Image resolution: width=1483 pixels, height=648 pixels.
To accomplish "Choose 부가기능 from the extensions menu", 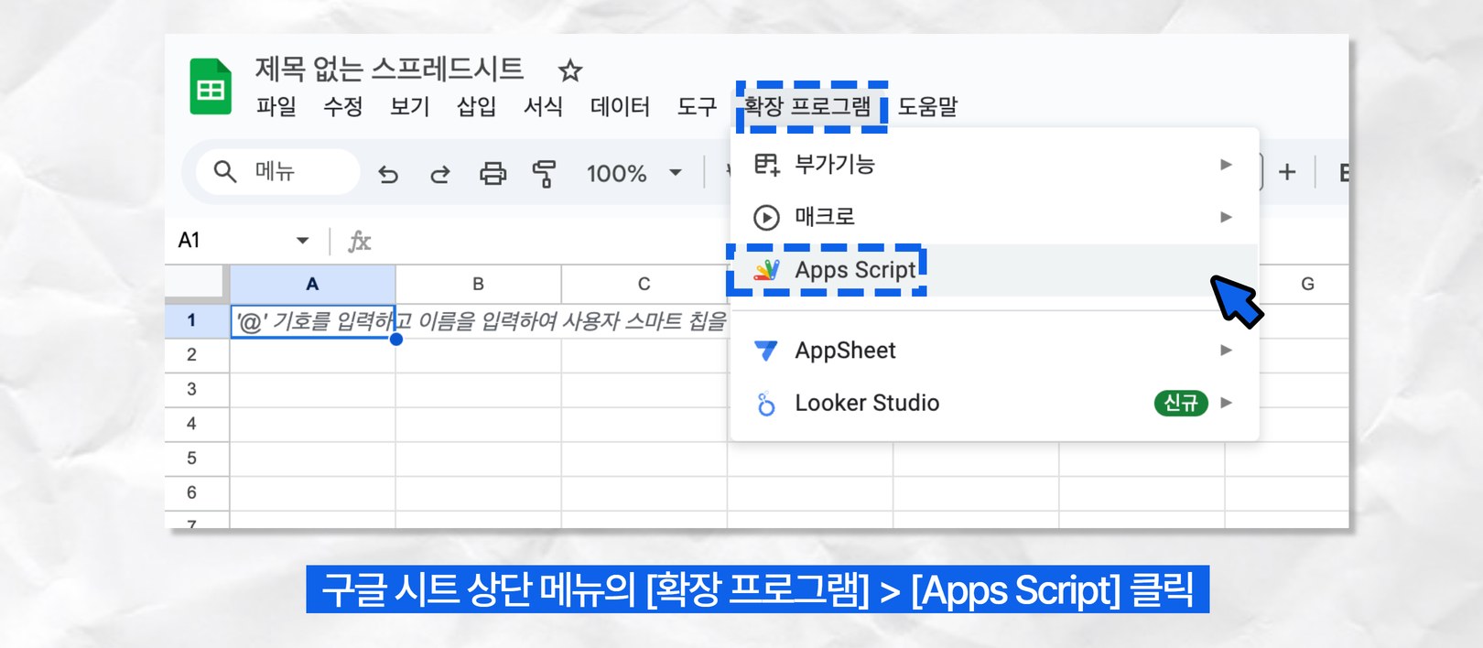I will (x=994, y=165).
